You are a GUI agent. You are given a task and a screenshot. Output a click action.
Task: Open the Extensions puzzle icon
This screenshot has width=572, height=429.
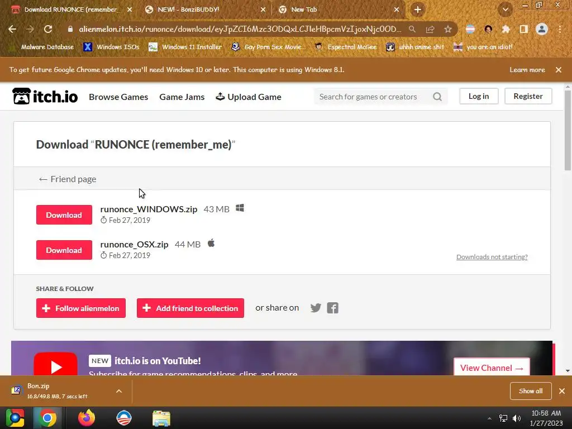pyautogui.click(x=506, y=29)
